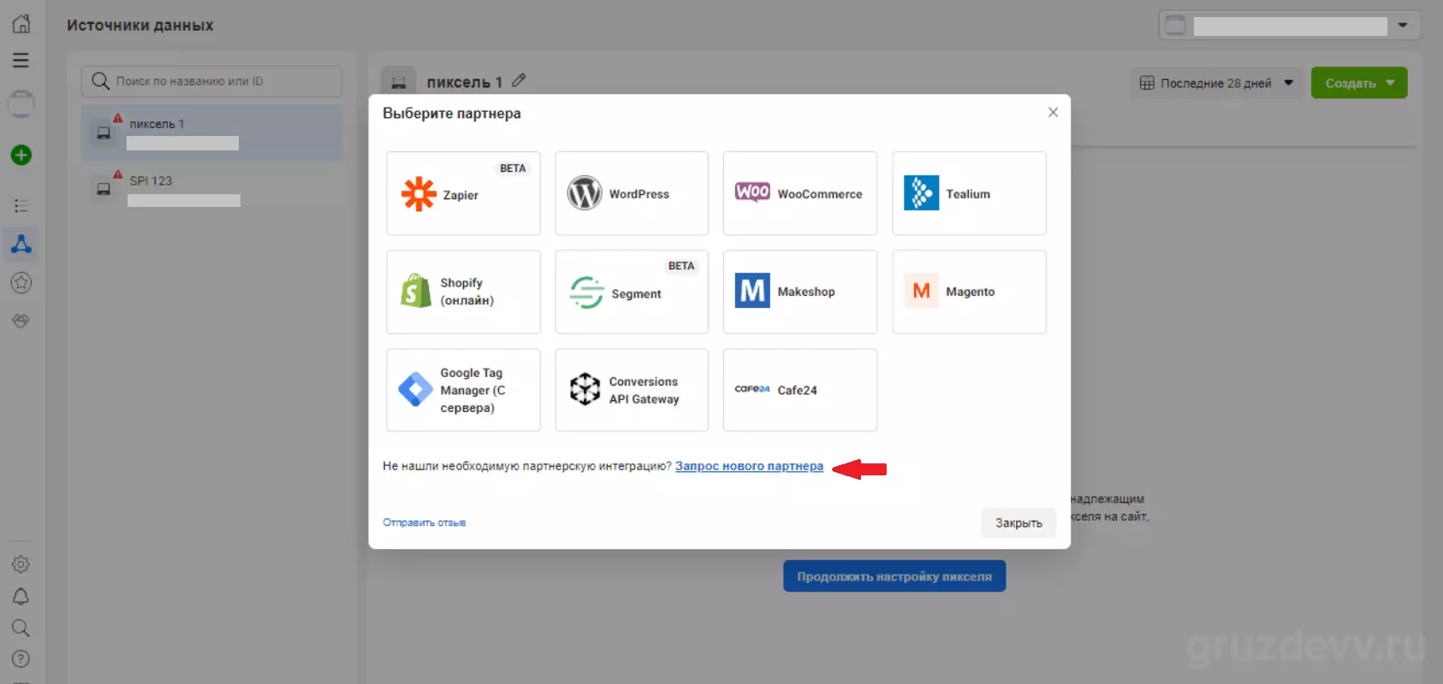Open the Создать dropdown button

point(1359,83)
